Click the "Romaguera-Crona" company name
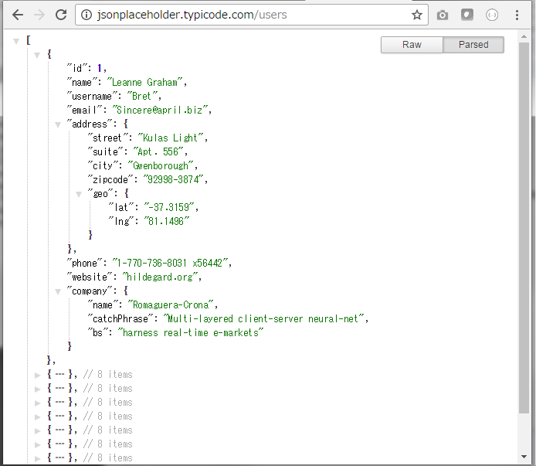Viewport: 536px width, 466px height. click(171, 304)
